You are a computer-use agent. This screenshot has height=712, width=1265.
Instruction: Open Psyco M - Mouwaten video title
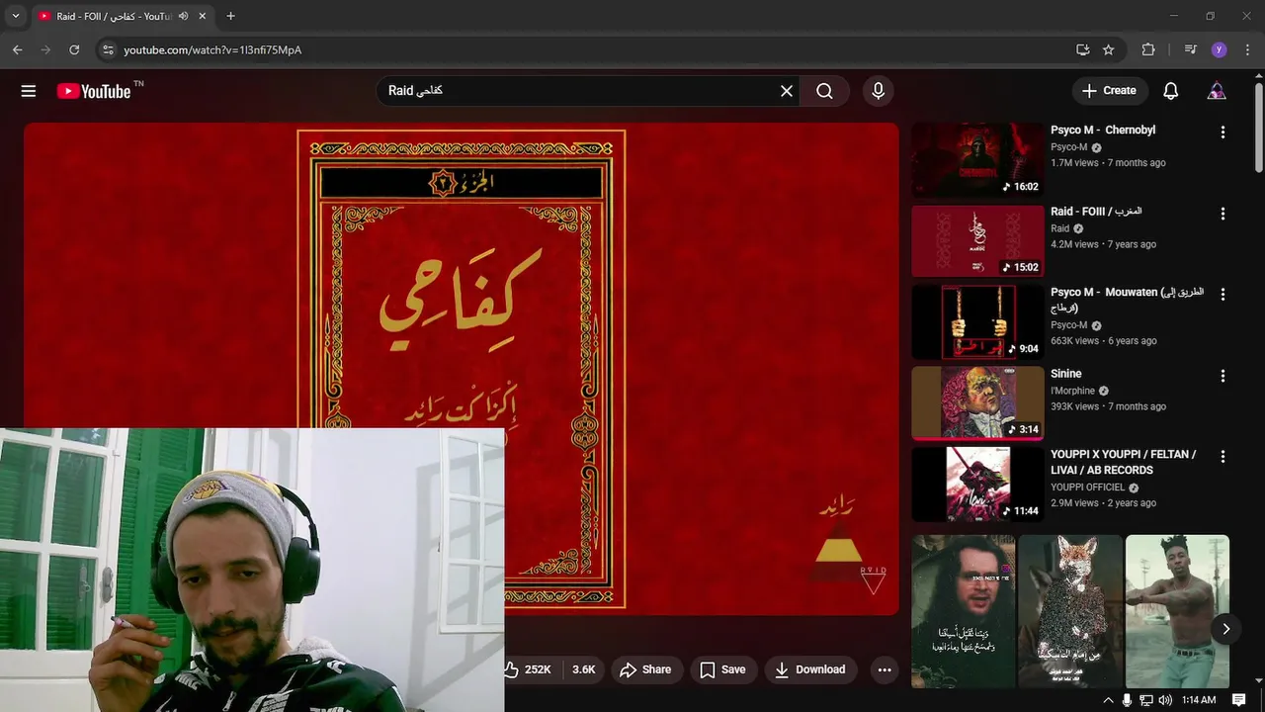pyautogui.click(x=1127, y=300)
